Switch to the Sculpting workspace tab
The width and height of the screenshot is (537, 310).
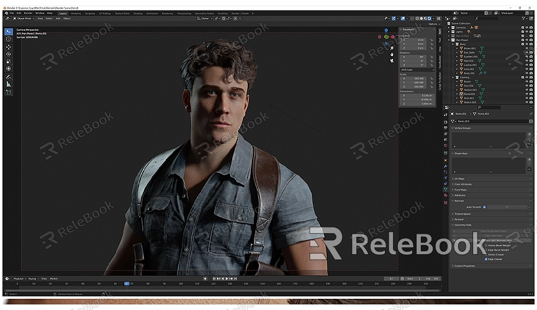click(90, 12)
